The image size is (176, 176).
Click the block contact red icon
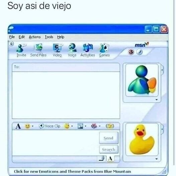point(131,52)
